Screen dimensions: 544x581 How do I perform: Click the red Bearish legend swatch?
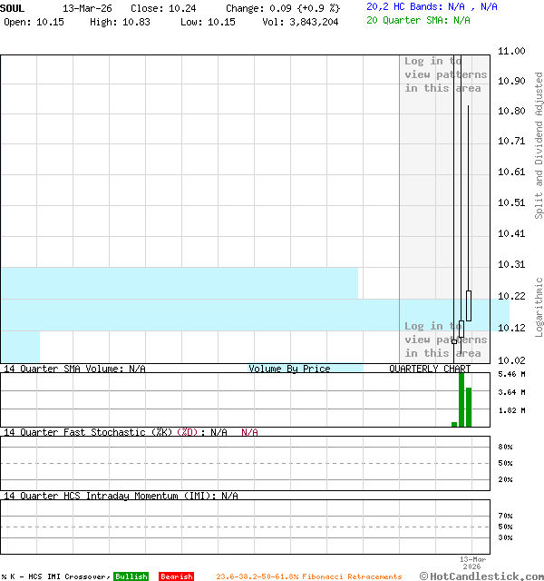tap(176, 576)
